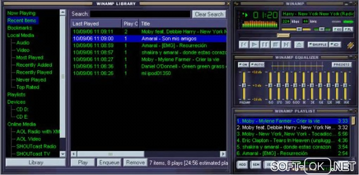Open SHOUTcast Radio entry

(36, 146)
